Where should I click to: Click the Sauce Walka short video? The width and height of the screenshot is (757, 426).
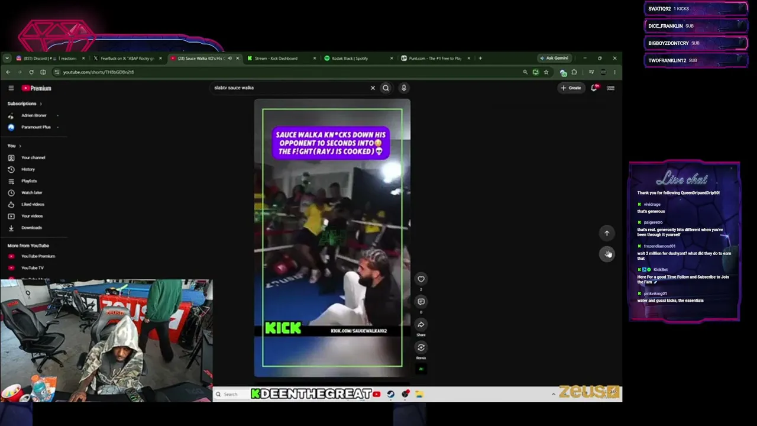[x=332, y=238]
